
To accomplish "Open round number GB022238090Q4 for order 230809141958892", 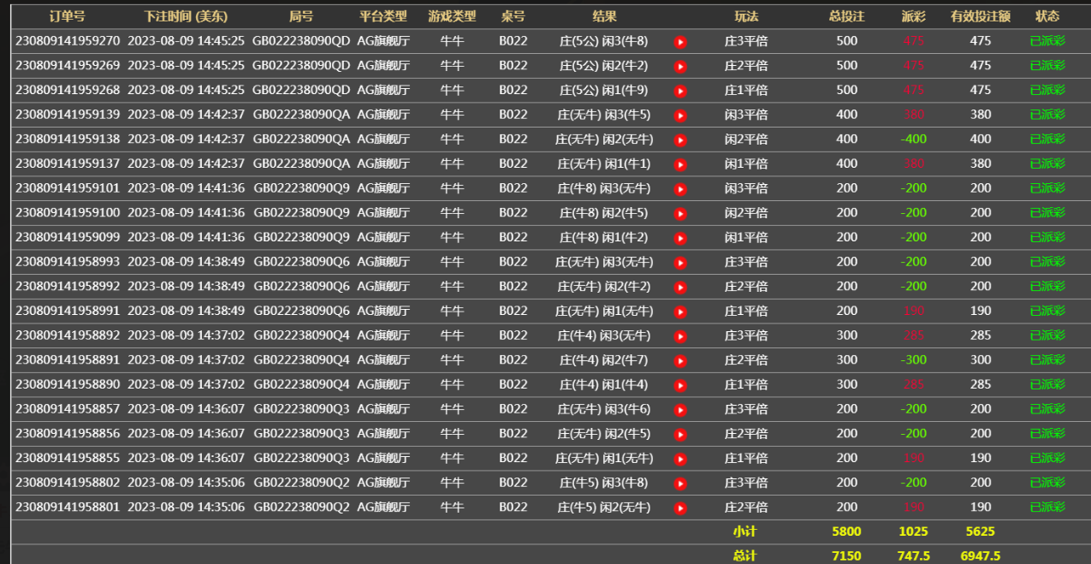I will (x=301, y=335).
